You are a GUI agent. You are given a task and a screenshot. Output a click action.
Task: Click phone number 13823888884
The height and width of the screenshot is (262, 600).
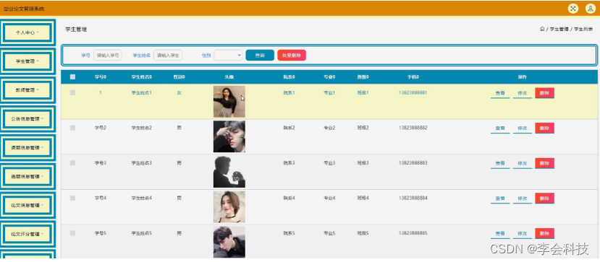coord(413,198)
